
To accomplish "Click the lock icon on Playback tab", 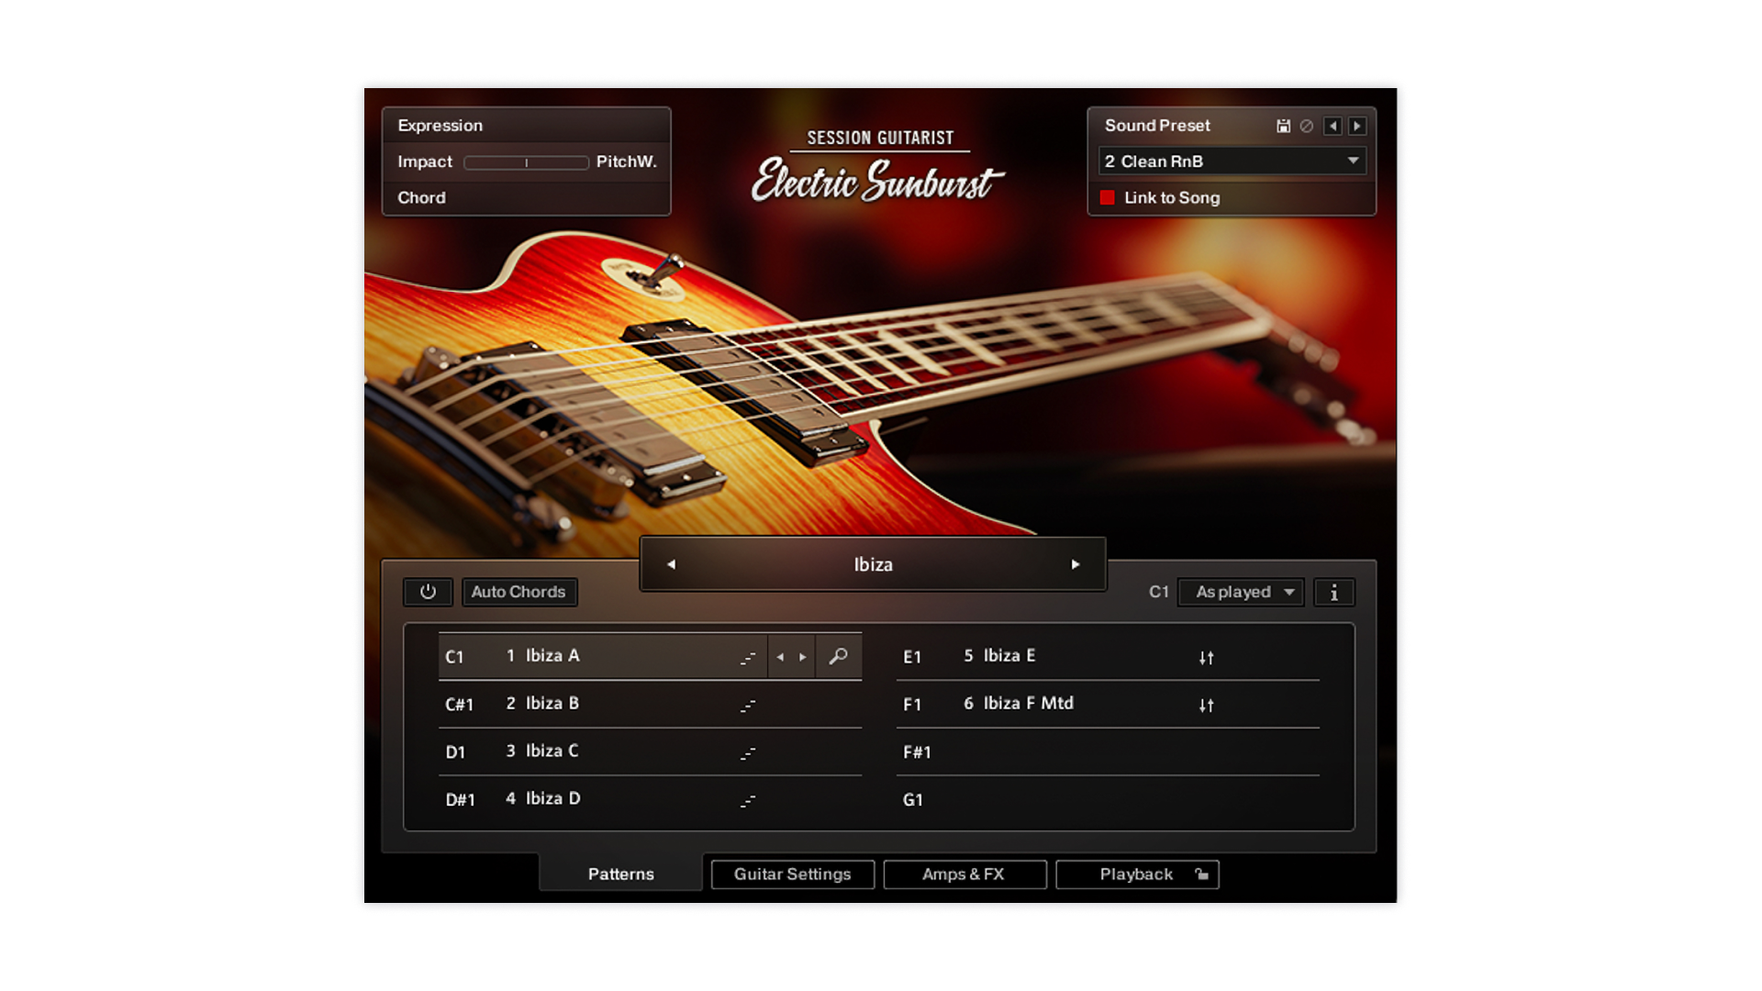I will click(1201, 874).
